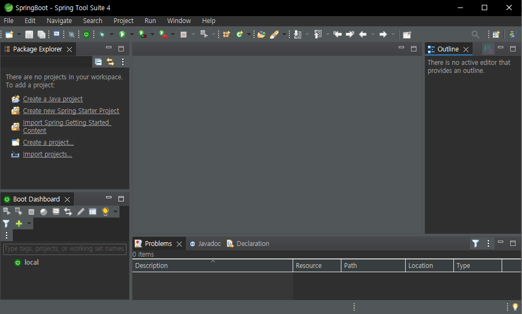
Task: Sort by Description column header
Action: click(212, 265)
